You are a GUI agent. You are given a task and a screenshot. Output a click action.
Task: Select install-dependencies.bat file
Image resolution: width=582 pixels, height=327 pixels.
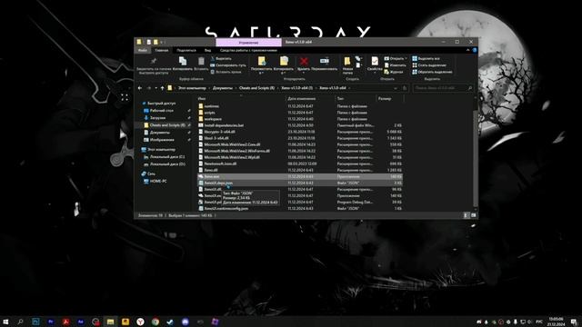coord(299,125)
